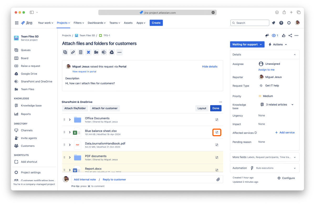Click the link issue icon in toolbar
Screen dimensions: 315x205
pos(73,52)
